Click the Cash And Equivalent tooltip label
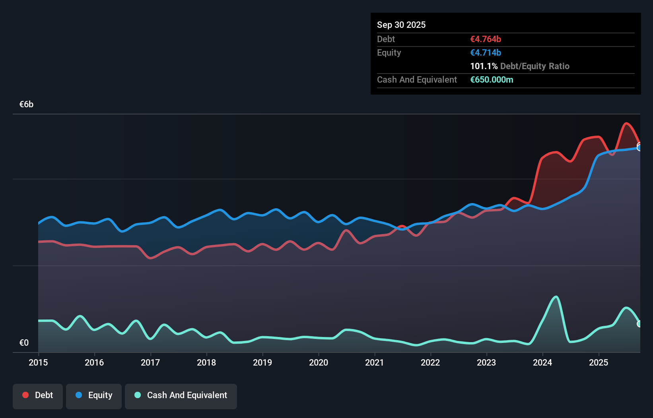This screenshot has height=418, width=653. tap(417, 80)
